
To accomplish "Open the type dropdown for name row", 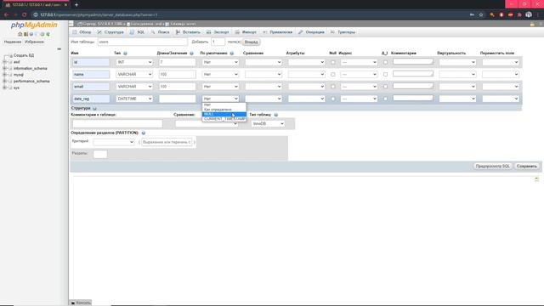I will click(x=134, y=74).
